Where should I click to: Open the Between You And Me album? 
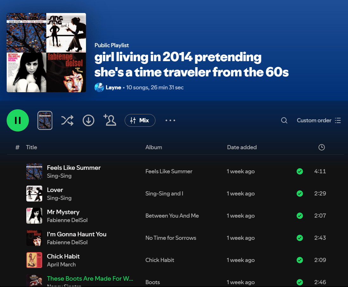(x=172, y=216)
